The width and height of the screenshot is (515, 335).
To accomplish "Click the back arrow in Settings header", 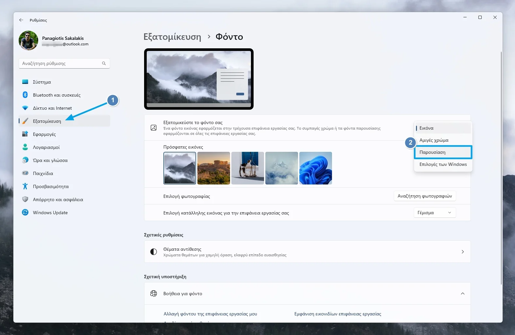I will coord(21,20).
